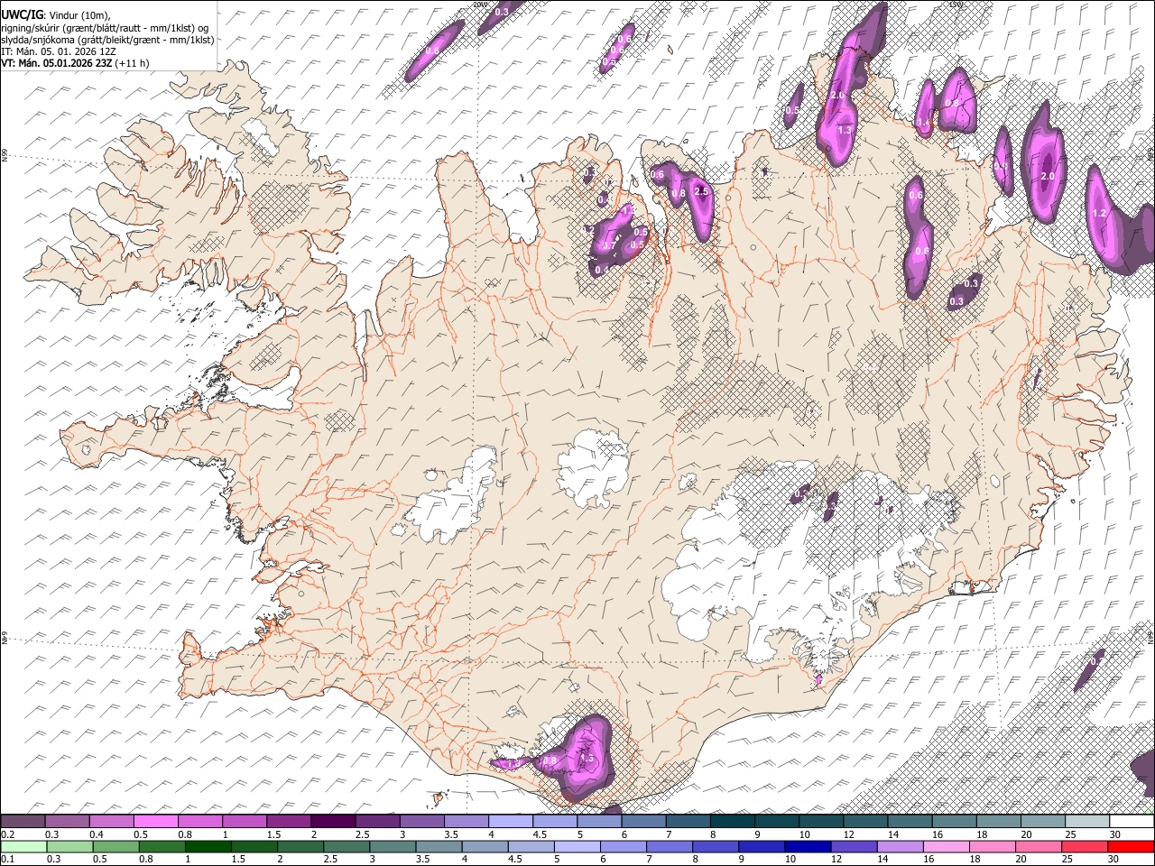Click the 'slydda/snjókoma' legend description line

108,40
